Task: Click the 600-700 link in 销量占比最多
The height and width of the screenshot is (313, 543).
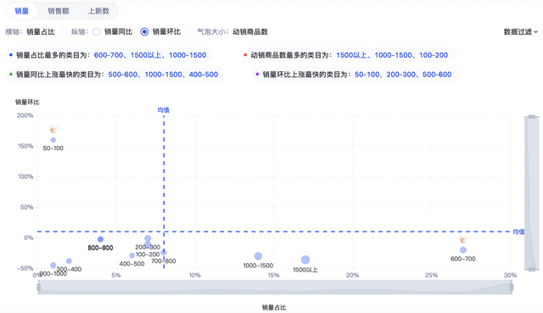Action: point(109,55)
